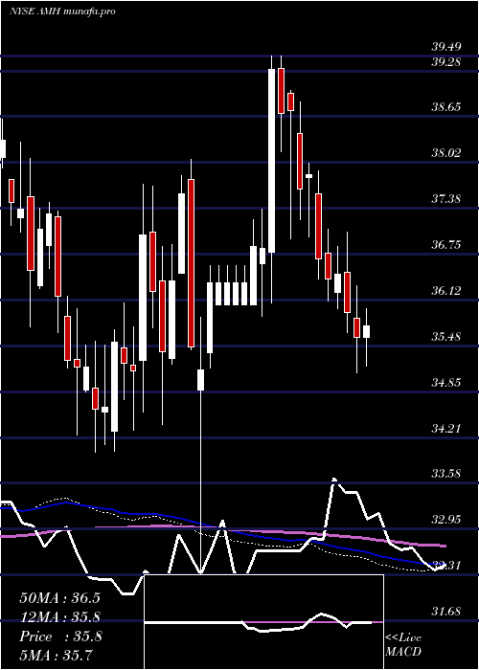This screenshot has width=479, height=670.
Task: Click the last white candle near 35.8
Action: tap(367, 331)
